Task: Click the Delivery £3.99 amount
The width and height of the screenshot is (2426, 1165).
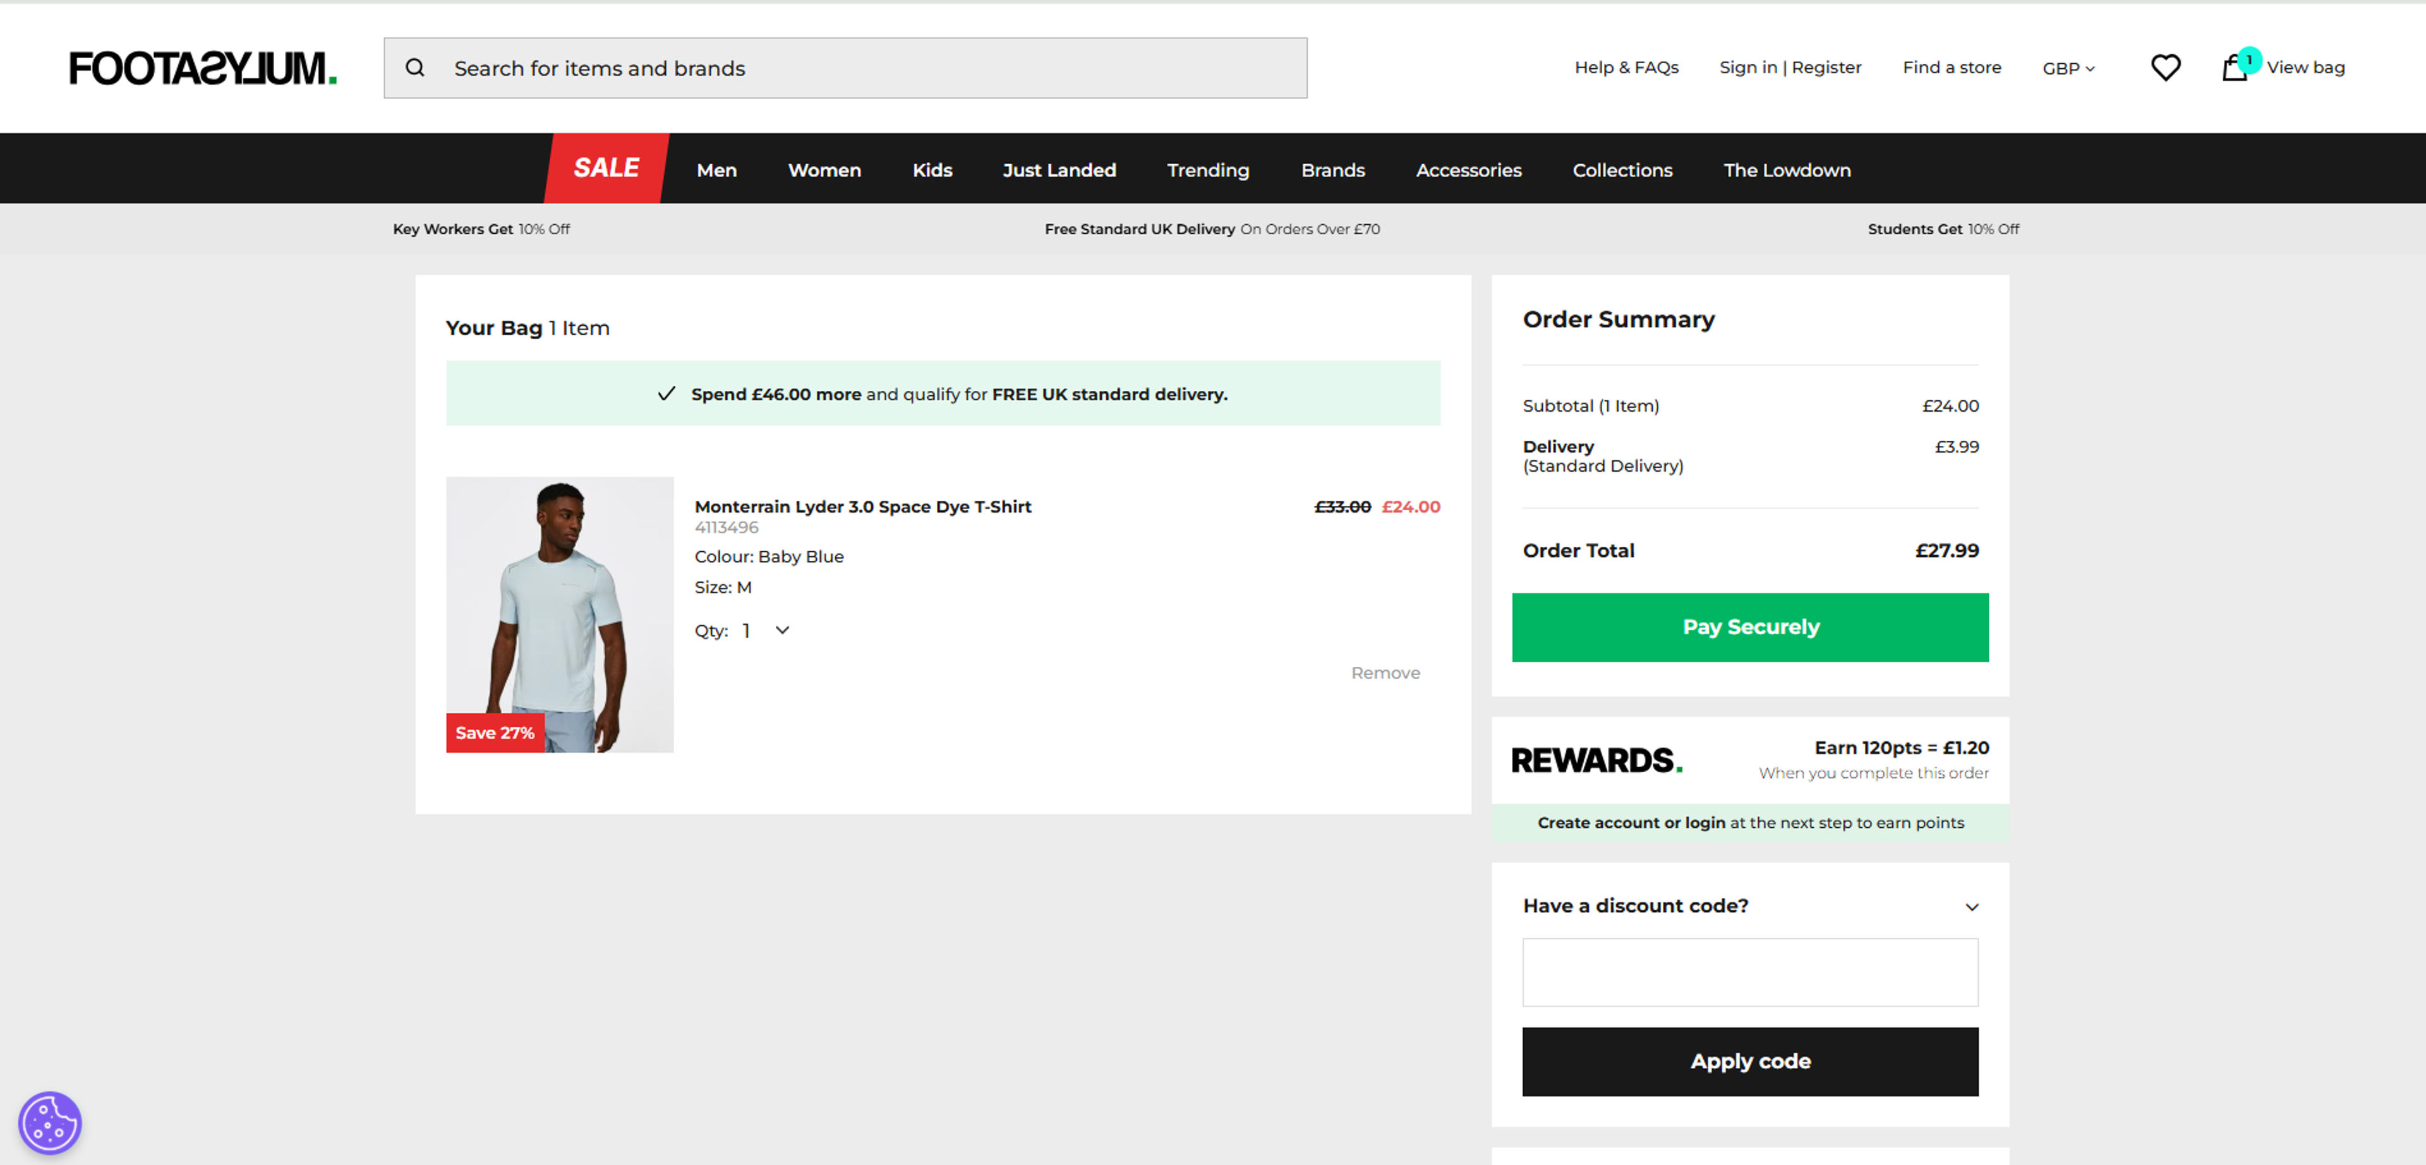Action: pos(1956,446)
